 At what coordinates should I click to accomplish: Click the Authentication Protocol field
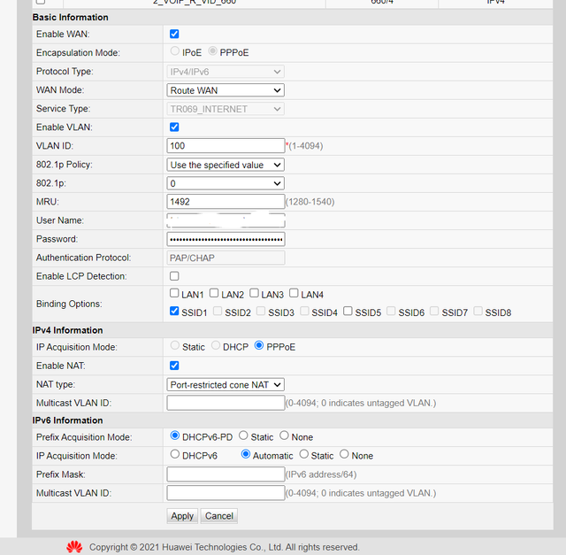(x=226, y=258)
